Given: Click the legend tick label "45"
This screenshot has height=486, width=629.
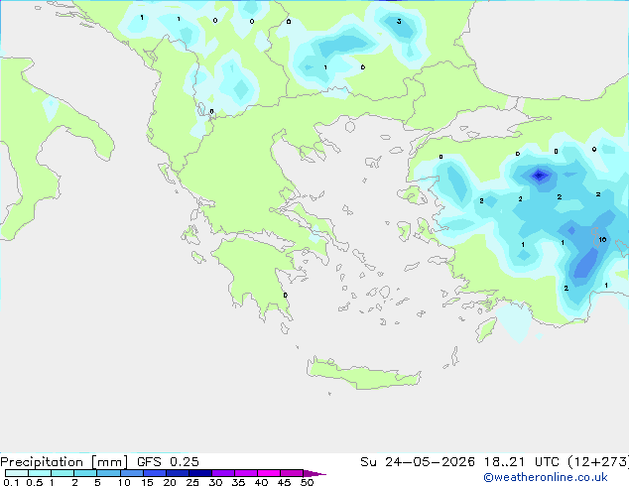Looking at the screenshot, I should (284, 482).
